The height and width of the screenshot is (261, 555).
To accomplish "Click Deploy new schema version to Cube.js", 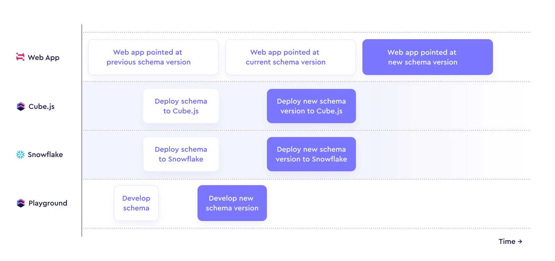I will tap(311, 106).
